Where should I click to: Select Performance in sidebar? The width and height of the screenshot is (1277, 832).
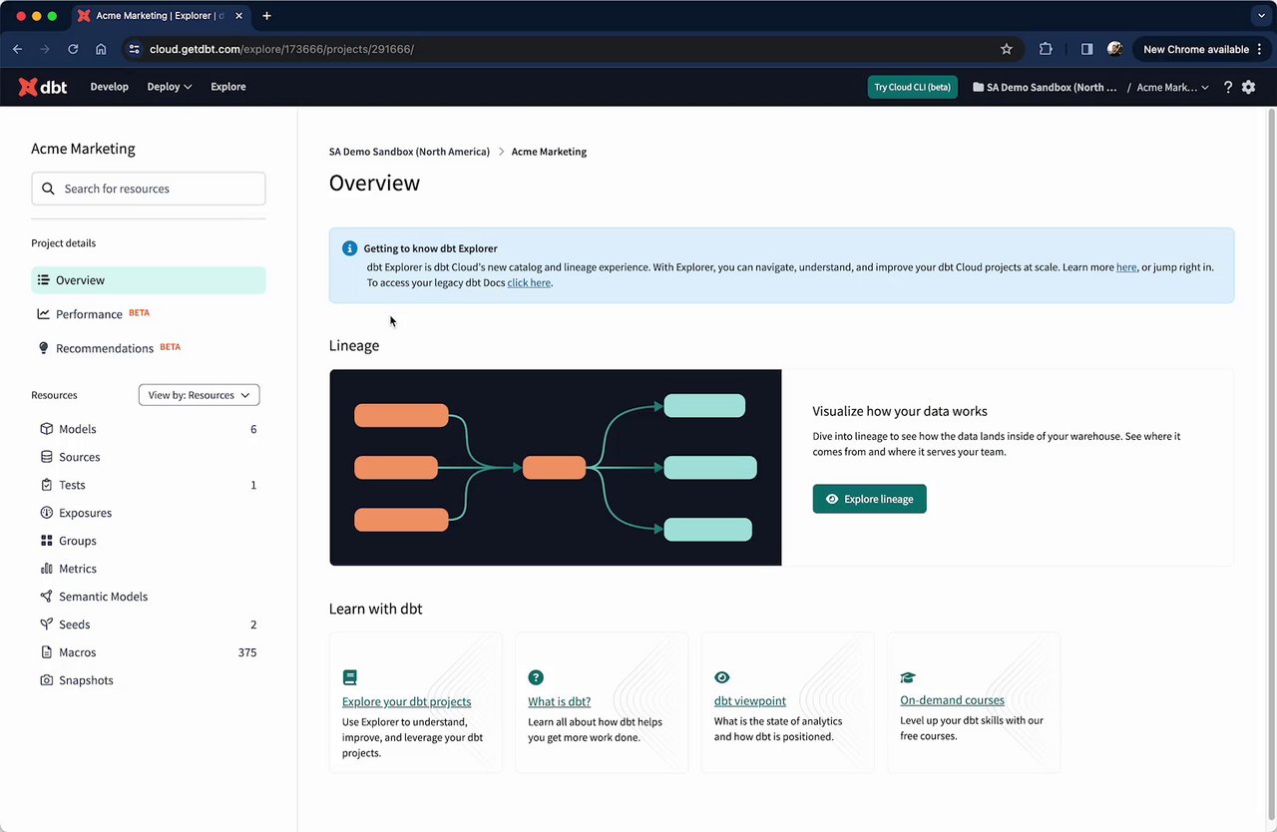149,314
